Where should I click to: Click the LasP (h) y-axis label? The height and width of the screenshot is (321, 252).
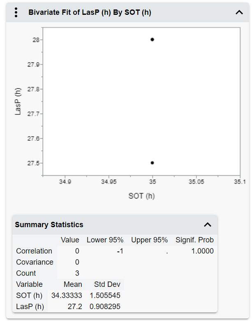tap(18, 101)
